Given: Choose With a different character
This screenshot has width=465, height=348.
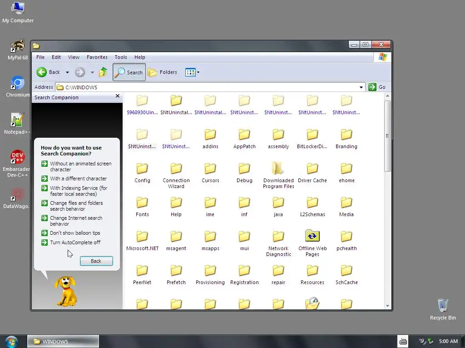Looking at the screenshot, I should [x=74, y=179].
